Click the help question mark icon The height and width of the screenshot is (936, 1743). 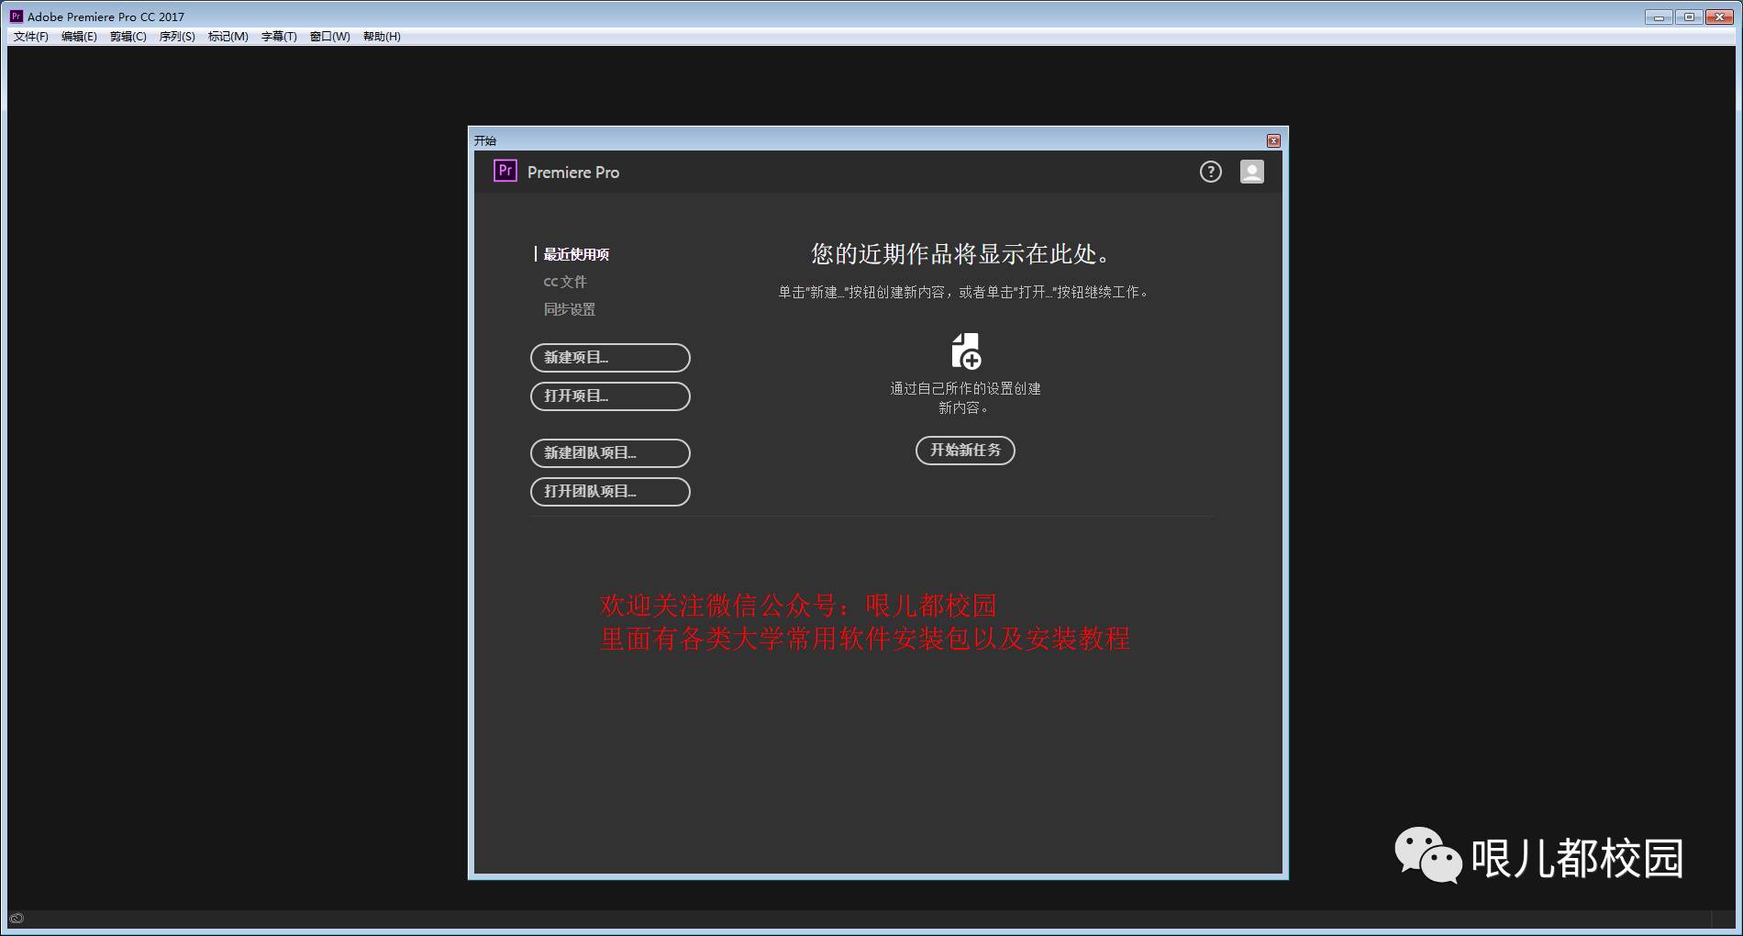click(x=1211, y=172)
